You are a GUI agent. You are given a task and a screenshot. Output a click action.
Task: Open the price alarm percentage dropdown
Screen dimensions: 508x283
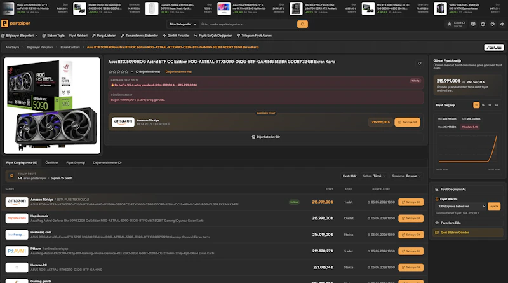[461, 206]
